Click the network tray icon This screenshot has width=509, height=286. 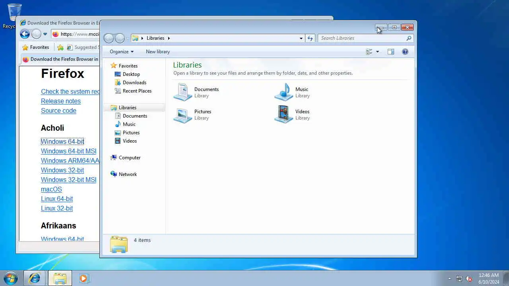pyautogui.click(x=459, y=278)
